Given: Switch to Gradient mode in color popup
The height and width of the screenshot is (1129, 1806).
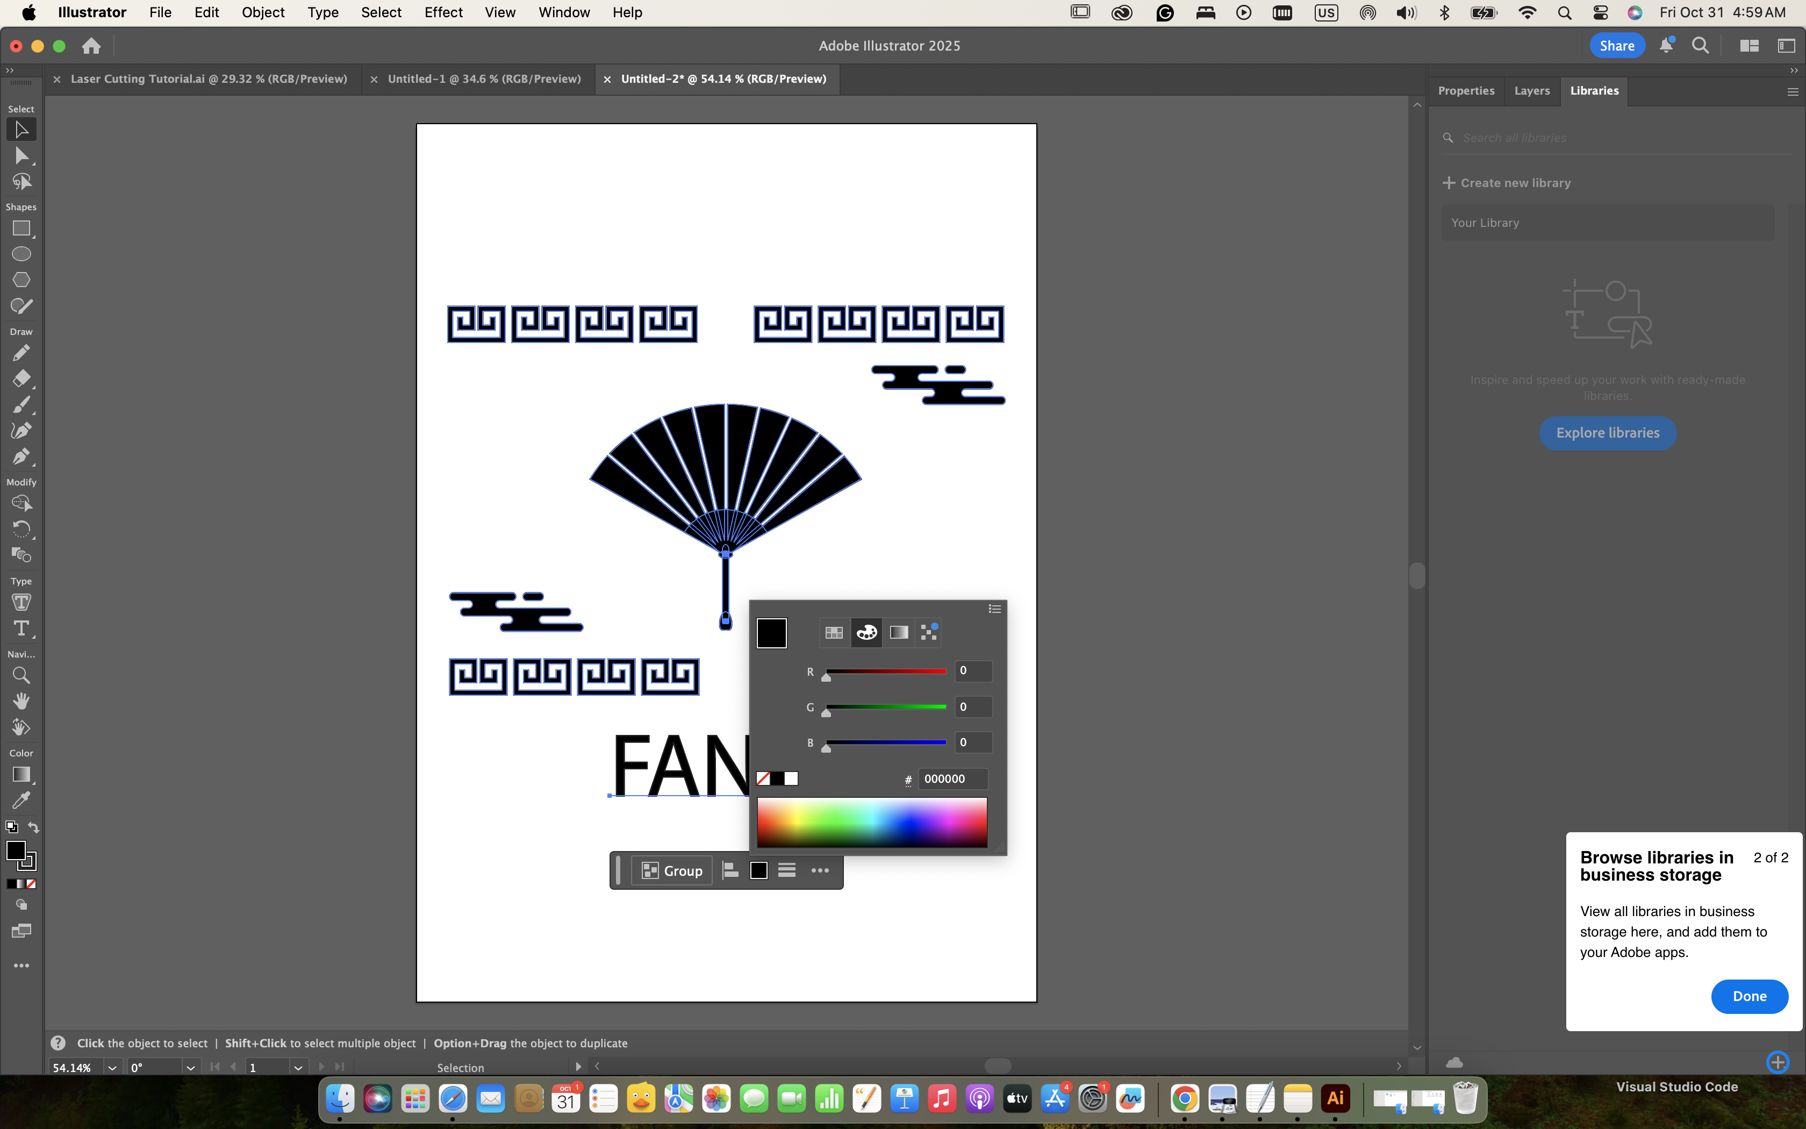Looking at the screenshot, I should pyautogui.click(x=899, y=632).
